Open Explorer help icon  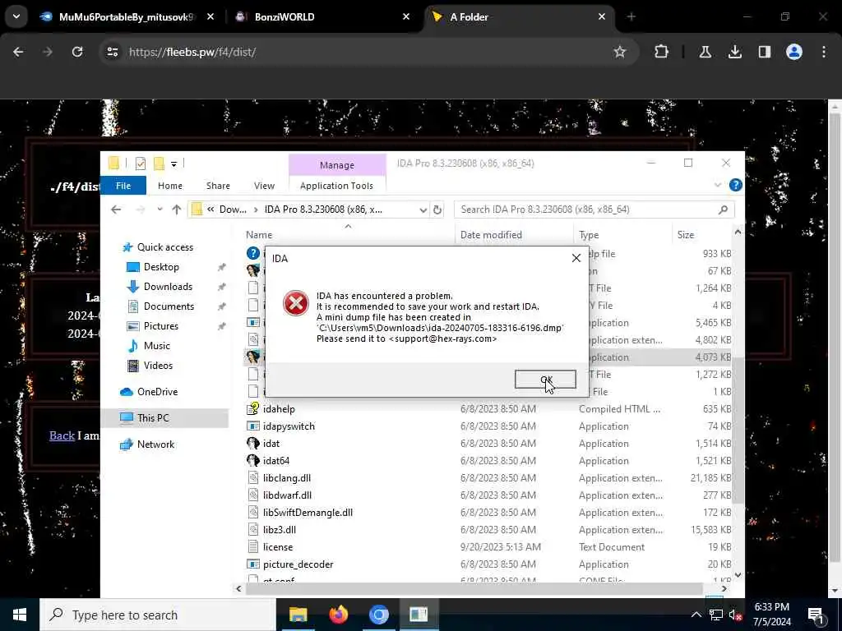[x=736, y=185]
